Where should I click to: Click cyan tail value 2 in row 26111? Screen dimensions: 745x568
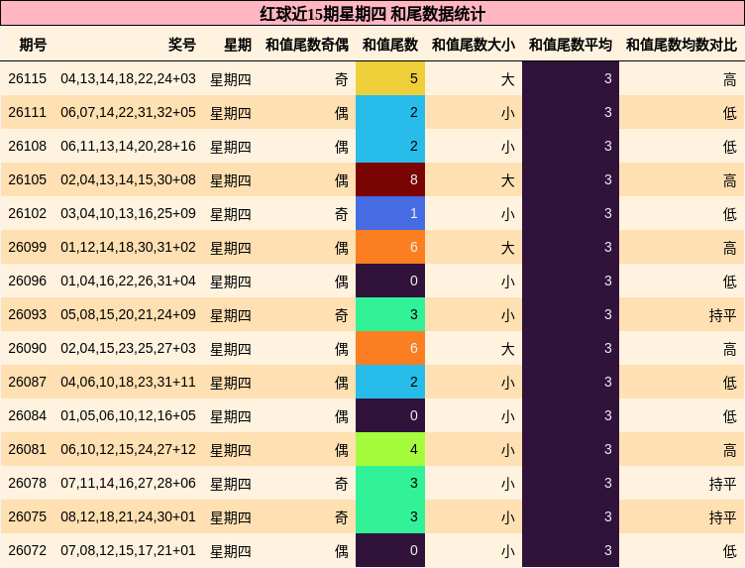pos(390,112)
